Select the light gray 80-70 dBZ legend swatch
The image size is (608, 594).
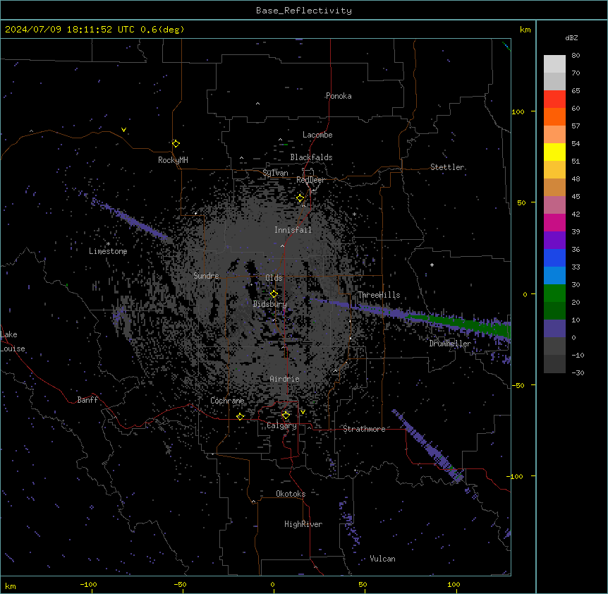coord(554,64)
